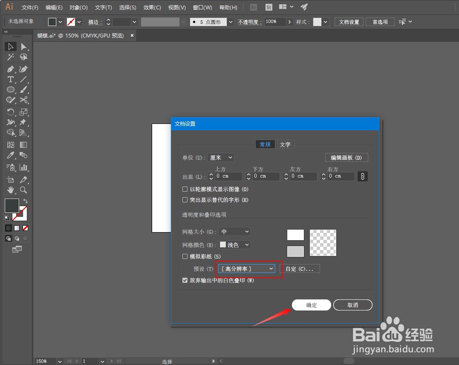Select the Zoom tool
Viewport: 459px width, 365px height.
(23, 190)
